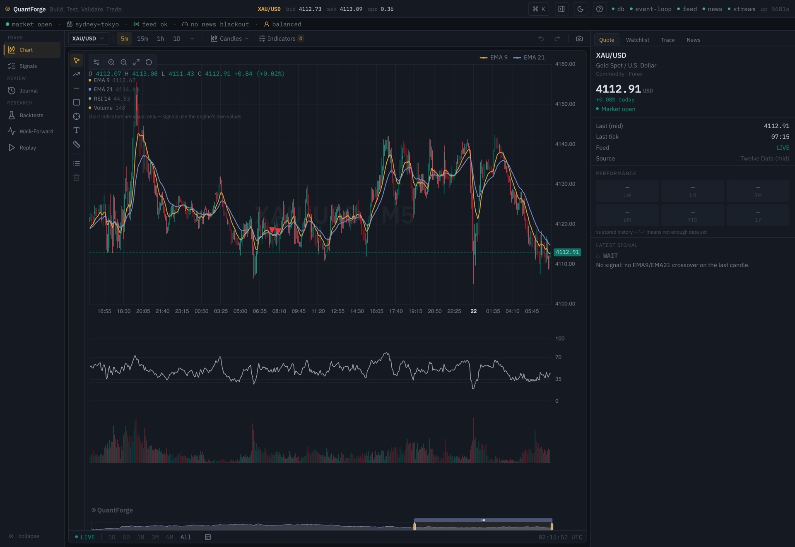Viewport: 795px width, 547px height.
Task: Expand more timeframes chevron
Action: point(192,39)
